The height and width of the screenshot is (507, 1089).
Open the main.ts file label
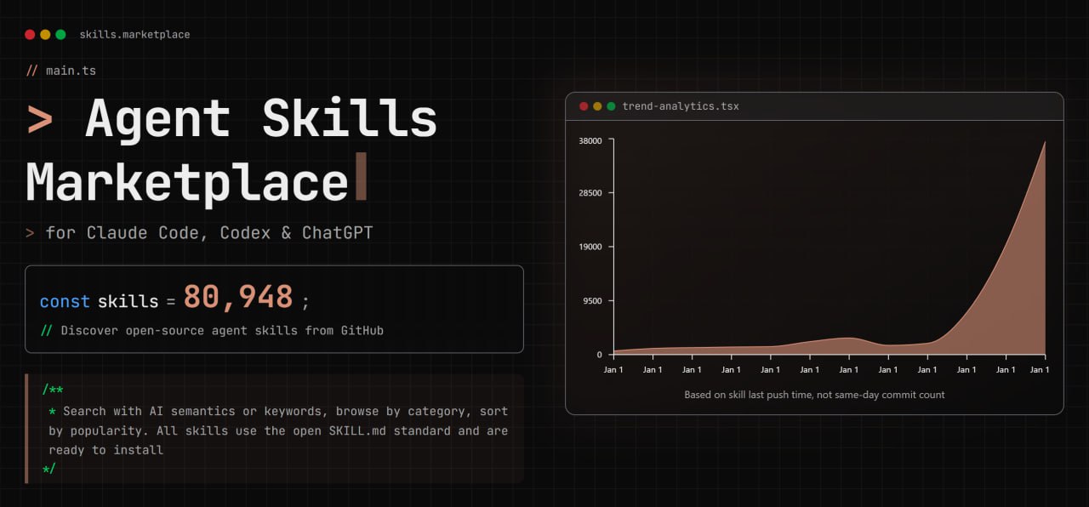(71, 71)
